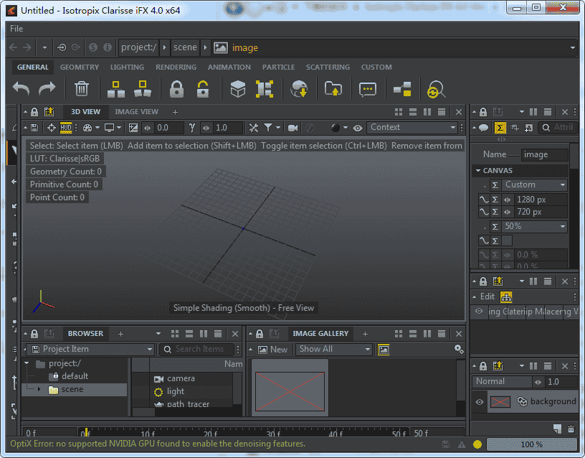Open the Show All filter dropdown in Image Gallery
This screenshot has height=458, width=585.
[333, 348]
